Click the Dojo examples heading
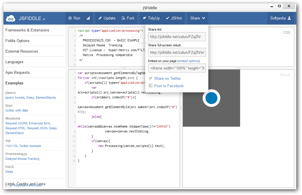 9,106
